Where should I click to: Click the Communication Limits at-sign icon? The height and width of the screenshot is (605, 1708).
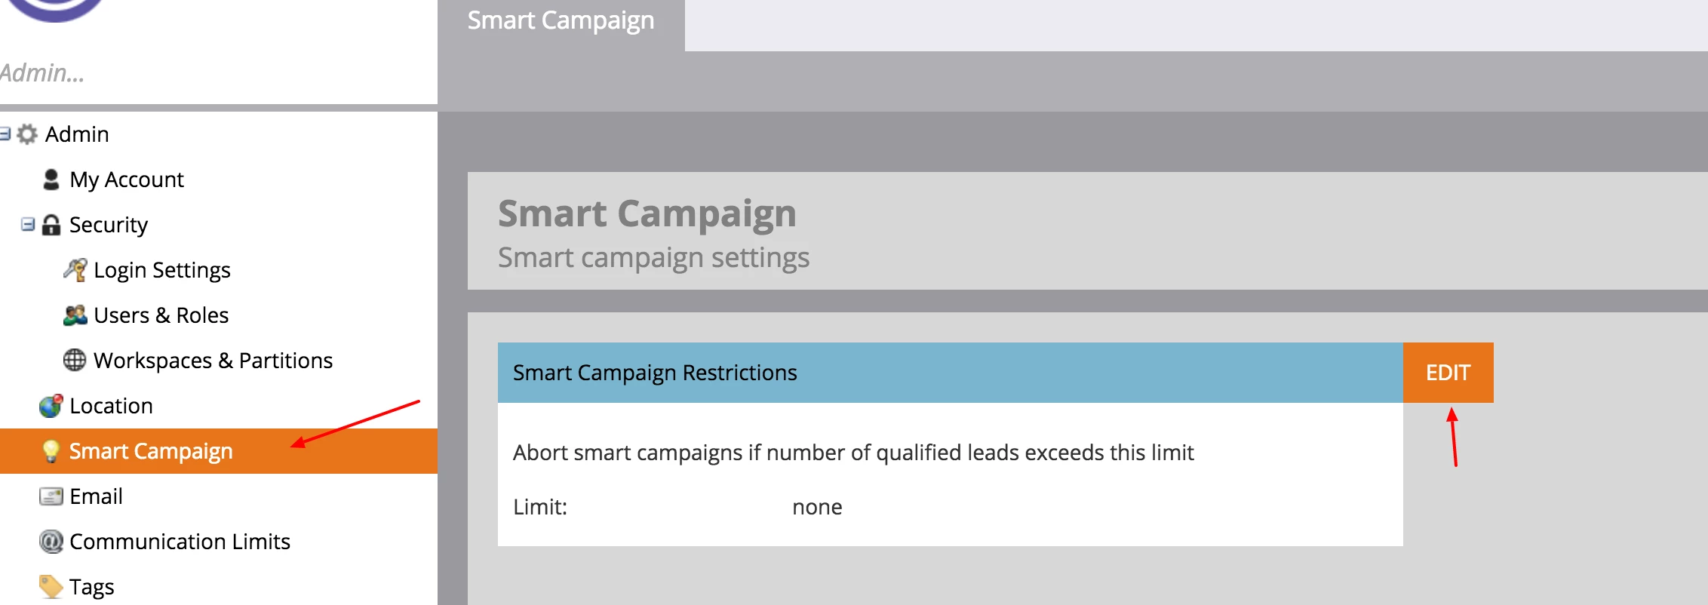pos(51,542)
